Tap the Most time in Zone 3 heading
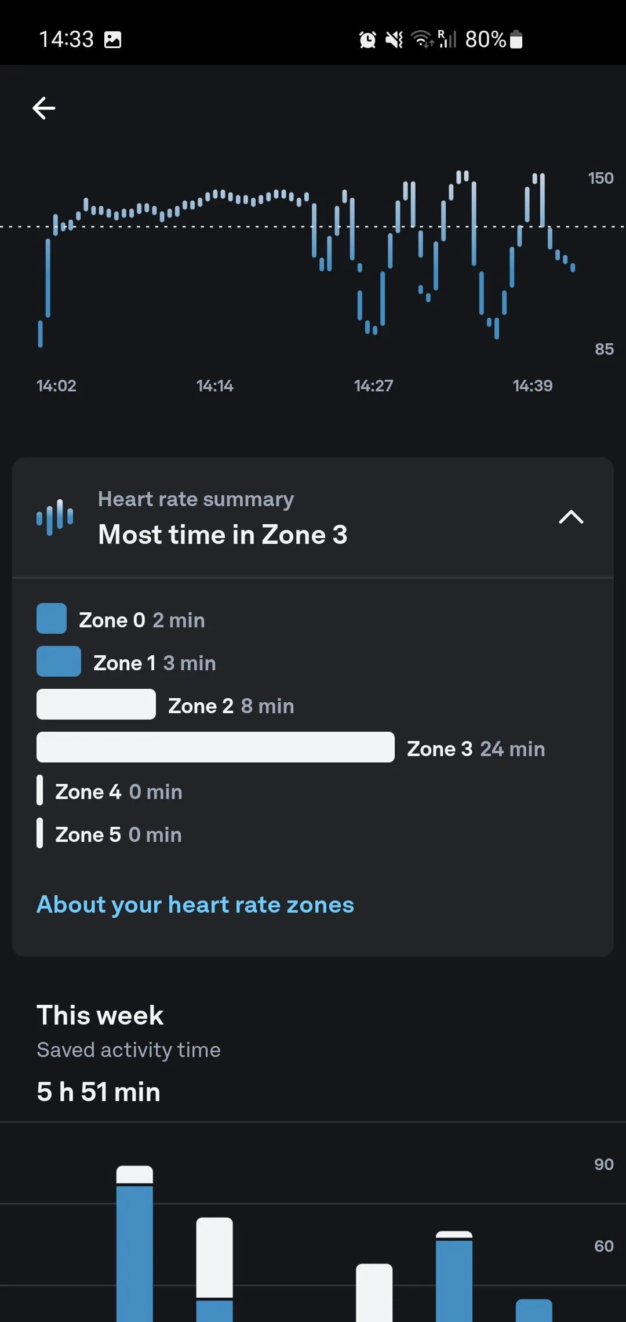 223,535
